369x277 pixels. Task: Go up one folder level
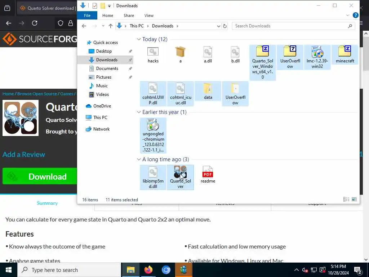[110, 26]
